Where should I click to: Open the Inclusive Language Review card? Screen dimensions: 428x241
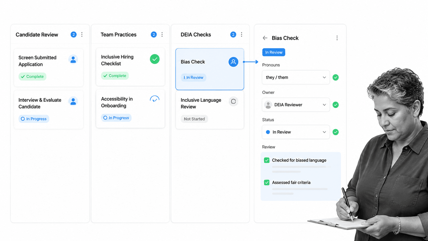[210, 110]
